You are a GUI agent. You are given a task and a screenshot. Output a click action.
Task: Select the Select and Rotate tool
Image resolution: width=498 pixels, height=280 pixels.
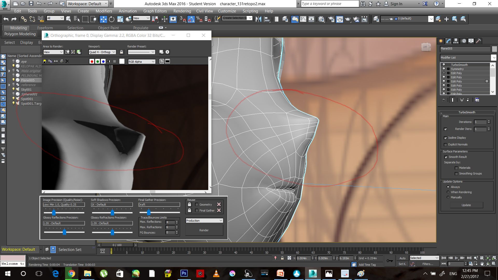[x=112, y=19]
